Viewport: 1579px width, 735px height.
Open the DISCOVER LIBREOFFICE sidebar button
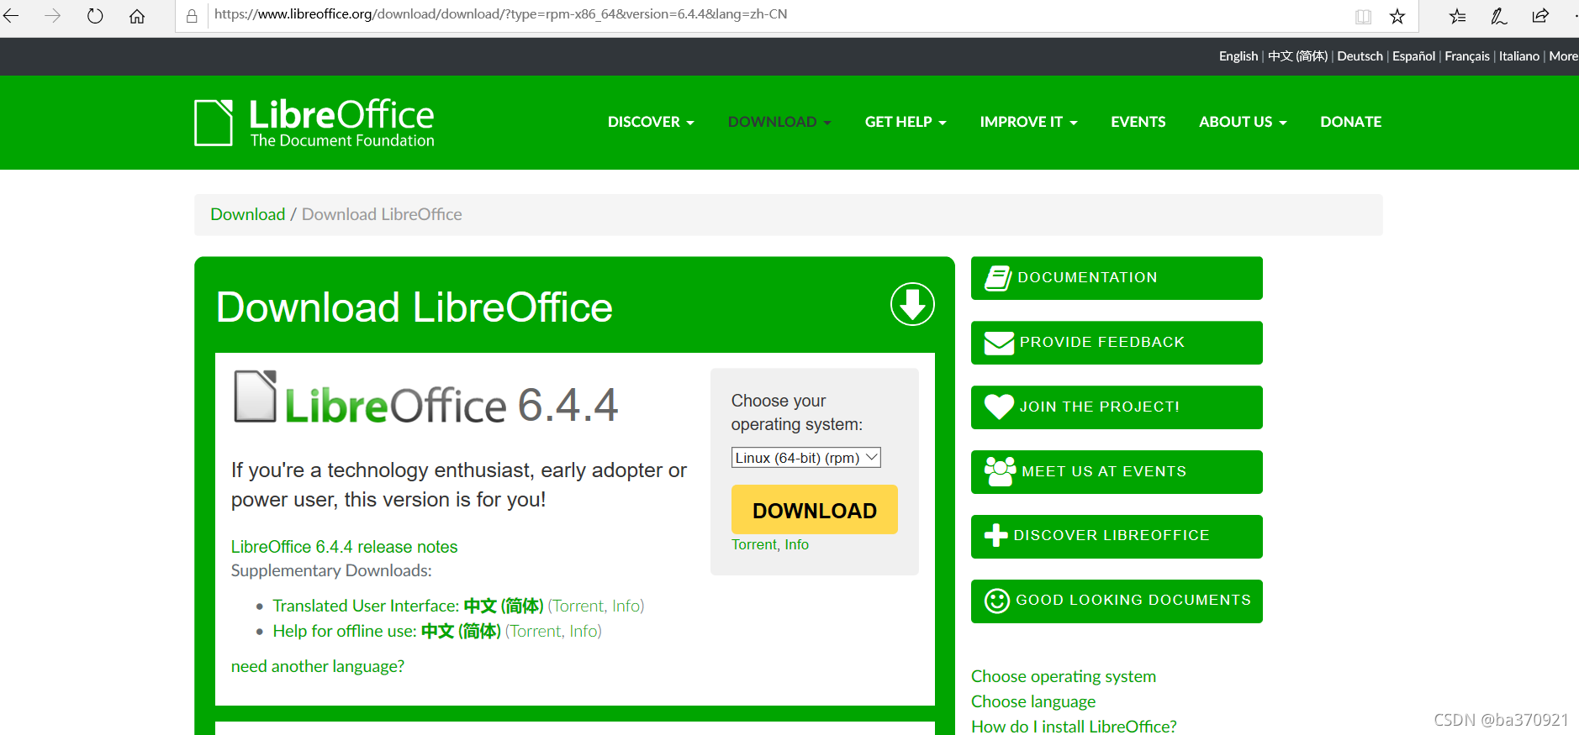coord(1117,537)
